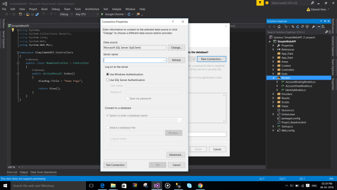The width and height of the screenshot is (337, 190).
Task: Select Use SQL Server Authentication option
Action: click(x=108, y=80)
